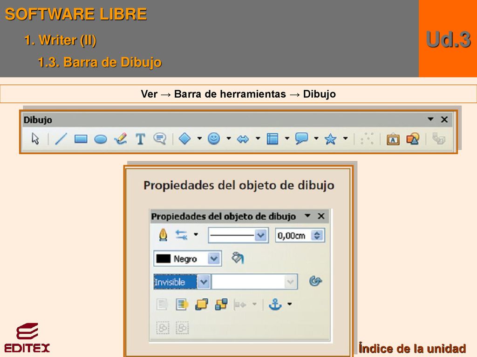
Task: Click the Callouts legend tool icon
Action: point(160,139)
